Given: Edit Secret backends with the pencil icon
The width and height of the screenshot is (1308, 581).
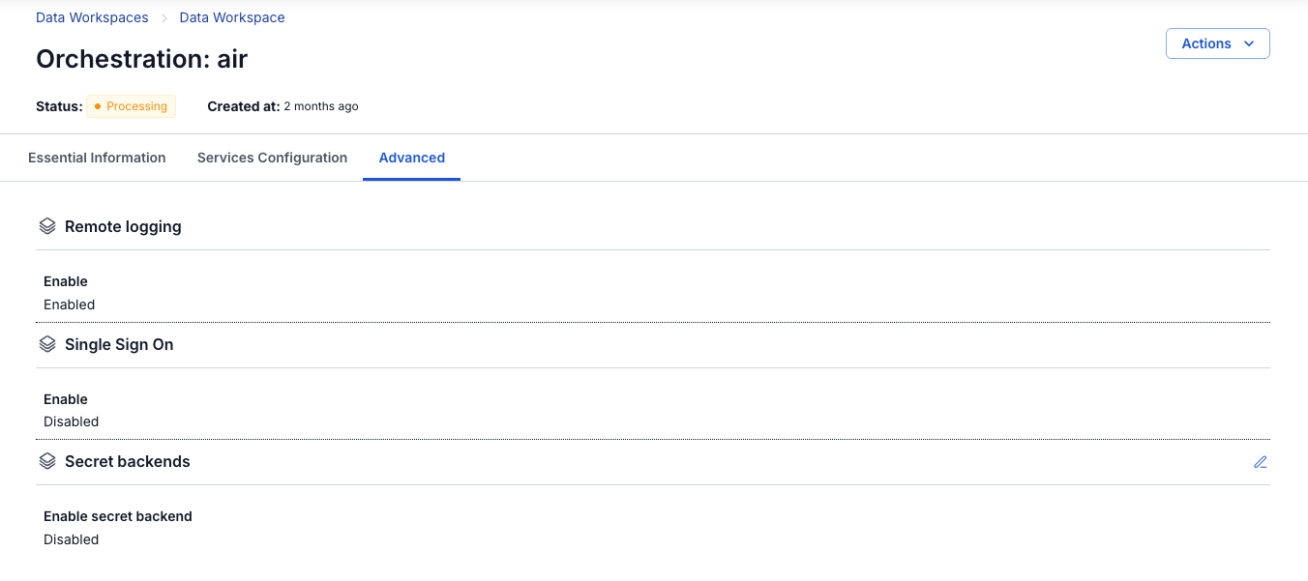Looking at the screenshot, I should 1260,462.
